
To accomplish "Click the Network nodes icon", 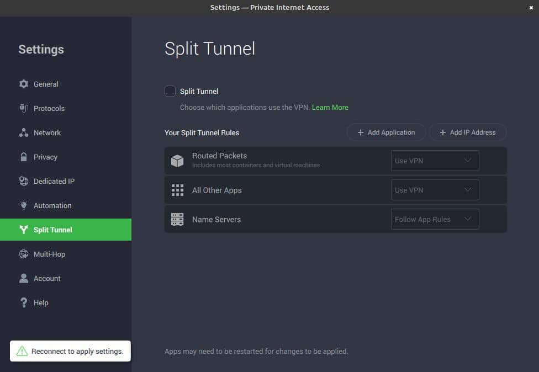I will [24, 132].
